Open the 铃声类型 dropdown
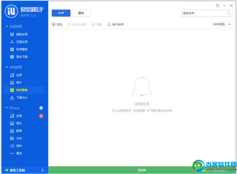The height and width of the screenshot is (174, 237). (222, 24)
